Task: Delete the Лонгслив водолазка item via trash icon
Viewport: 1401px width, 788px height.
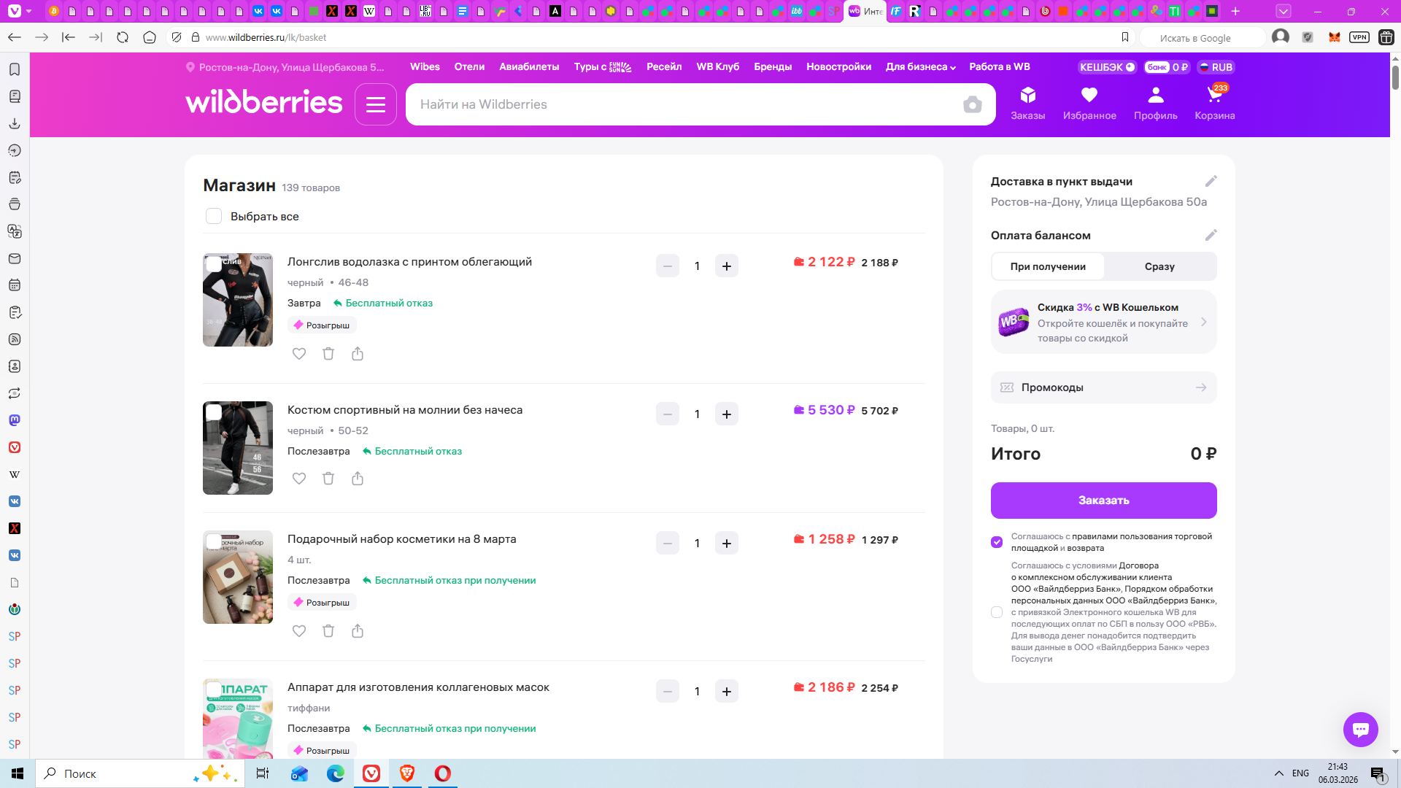Action: [x=328, y=354]
